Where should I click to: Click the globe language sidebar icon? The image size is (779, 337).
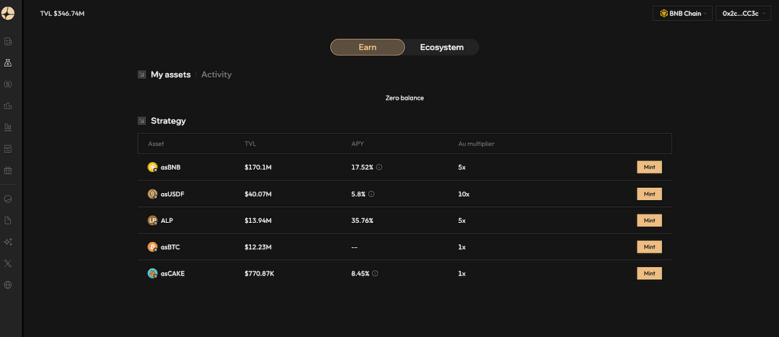pos(8,285)
